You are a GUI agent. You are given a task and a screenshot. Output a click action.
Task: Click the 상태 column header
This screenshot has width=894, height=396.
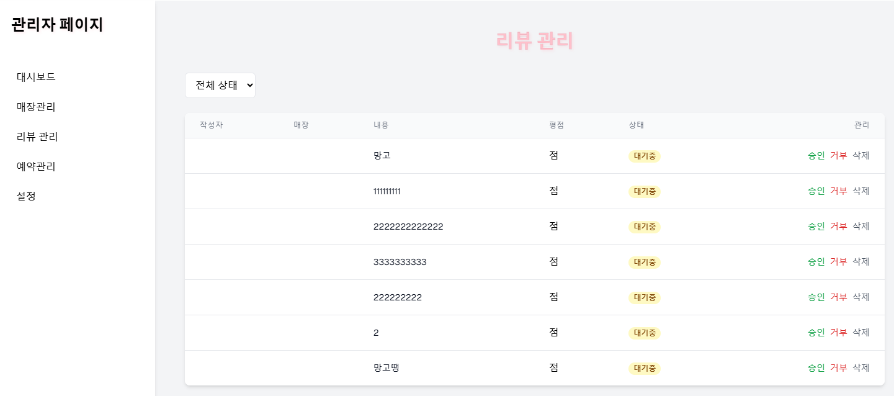(x=636, y=125)
